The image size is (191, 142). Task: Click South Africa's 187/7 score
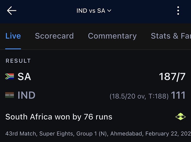tap(172, 77)
